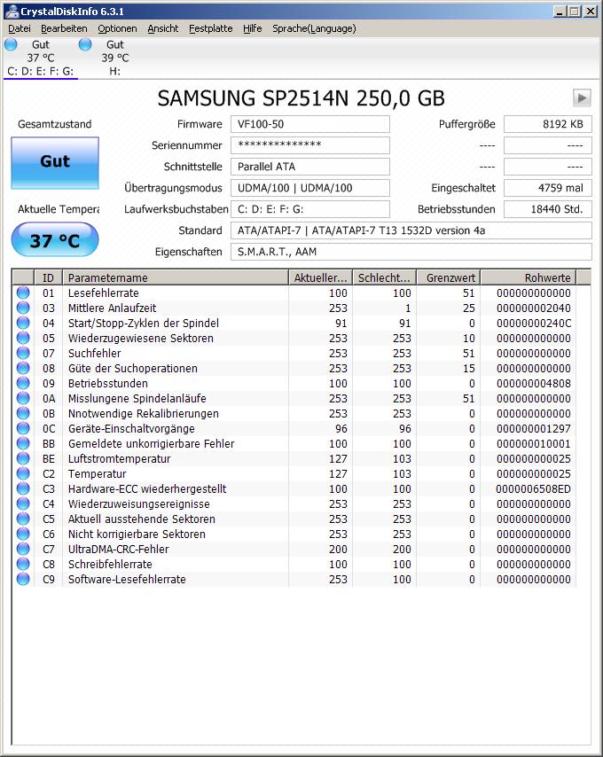
Task: Click status icon of Gemeldete unkorrigierbare Fehler row
Action: (23, 443)
